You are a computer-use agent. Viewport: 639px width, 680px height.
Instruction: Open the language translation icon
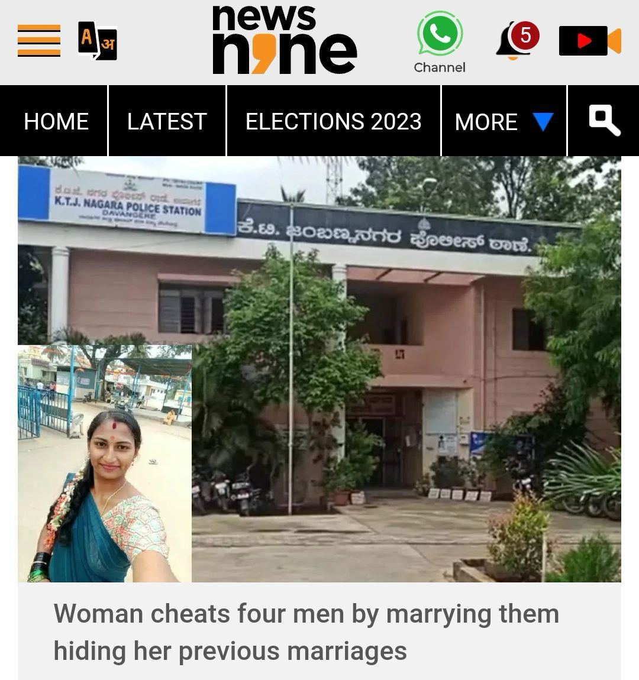(98, 40)
